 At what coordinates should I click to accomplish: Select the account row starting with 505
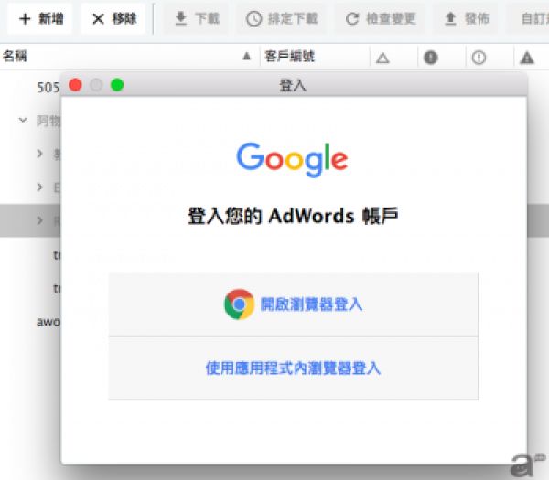[x=48, y=88]
